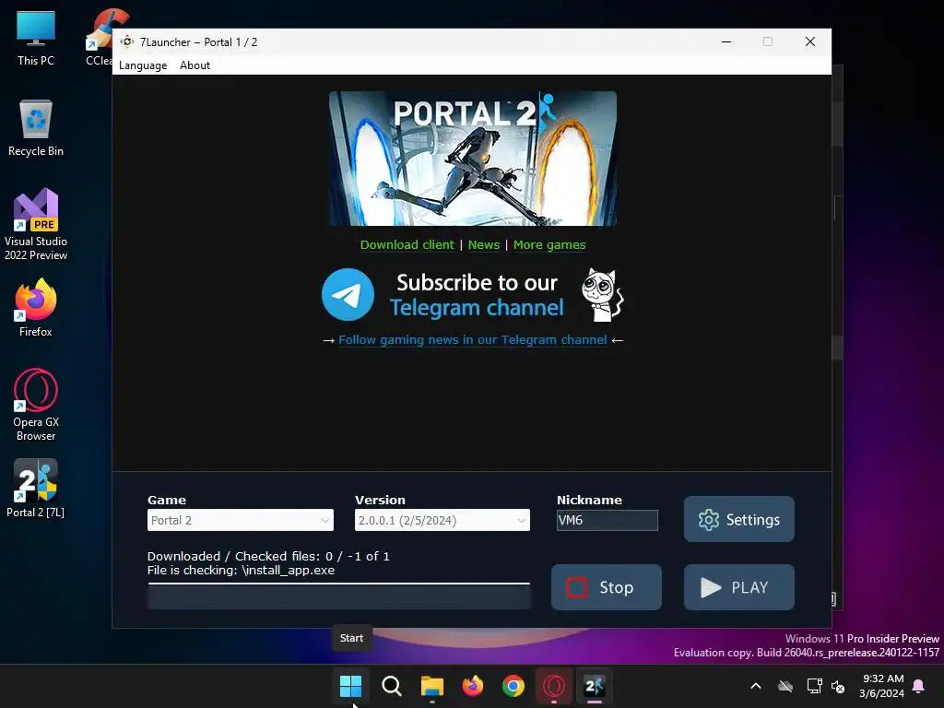
Task: Open Opera GX Browser desktop shortcut
Action: 36,405
